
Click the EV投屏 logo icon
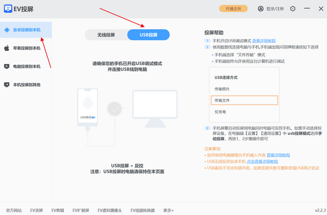point(8,8)
